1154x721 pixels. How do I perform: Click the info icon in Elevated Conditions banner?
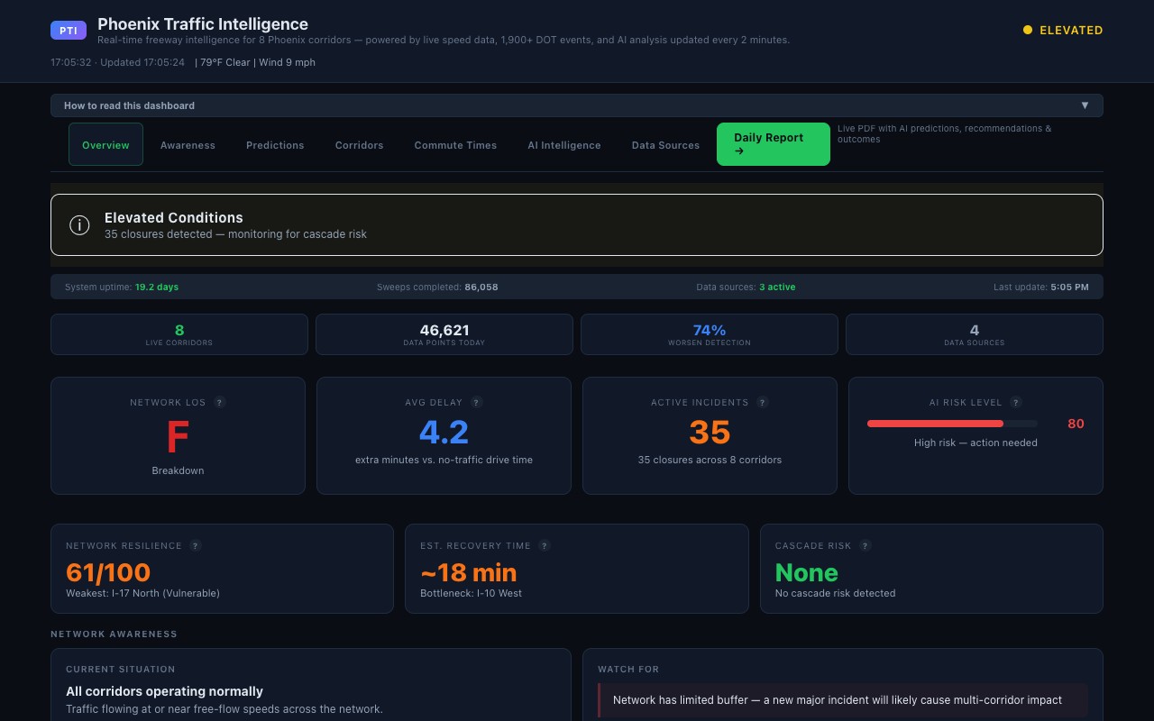(79, 224)
